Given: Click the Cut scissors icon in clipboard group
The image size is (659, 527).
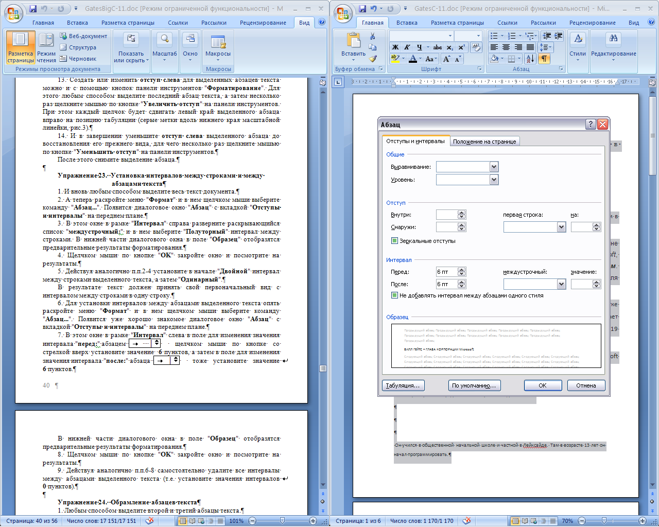Looking at the screenshot, I should click(x=373, y=36).
